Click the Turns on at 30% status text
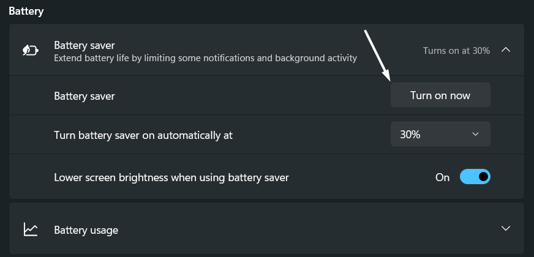 point(456,51)
